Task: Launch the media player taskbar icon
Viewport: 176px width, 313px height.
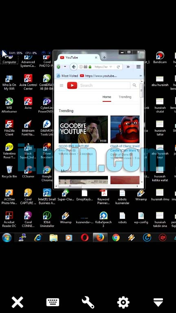Action: [69, 238]
